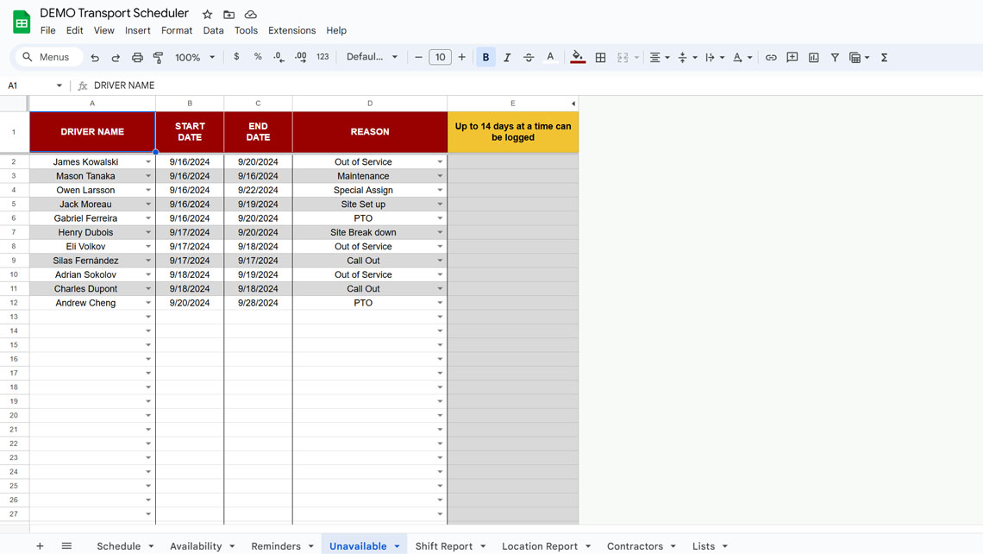
Task: Open reason dropdown for Maintenance row
Action: click(440, 176)
